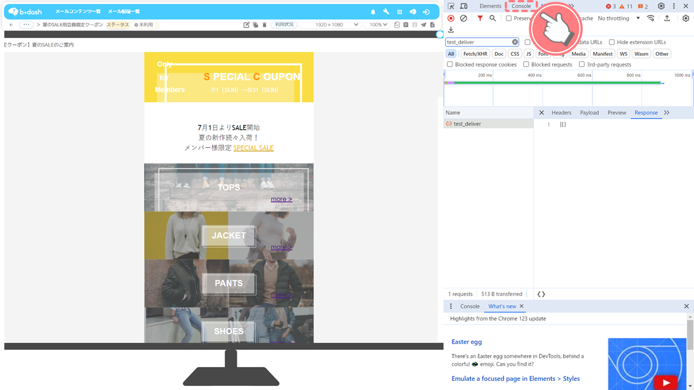Click the 利用状況 button
This screenshot has height=390, width=694.
pos(284,25)
